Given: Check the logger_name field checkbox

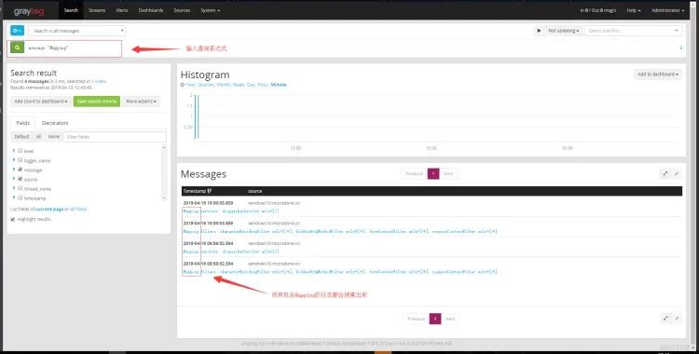Looking at the screenshot, I should click(x=21, y=160).
